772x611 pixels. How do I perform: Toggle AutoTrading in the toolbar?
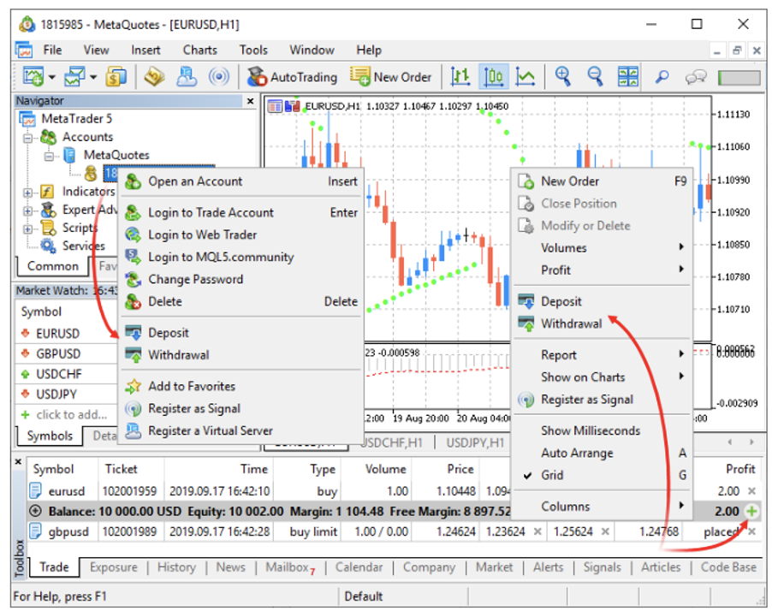tap(292, 77)
